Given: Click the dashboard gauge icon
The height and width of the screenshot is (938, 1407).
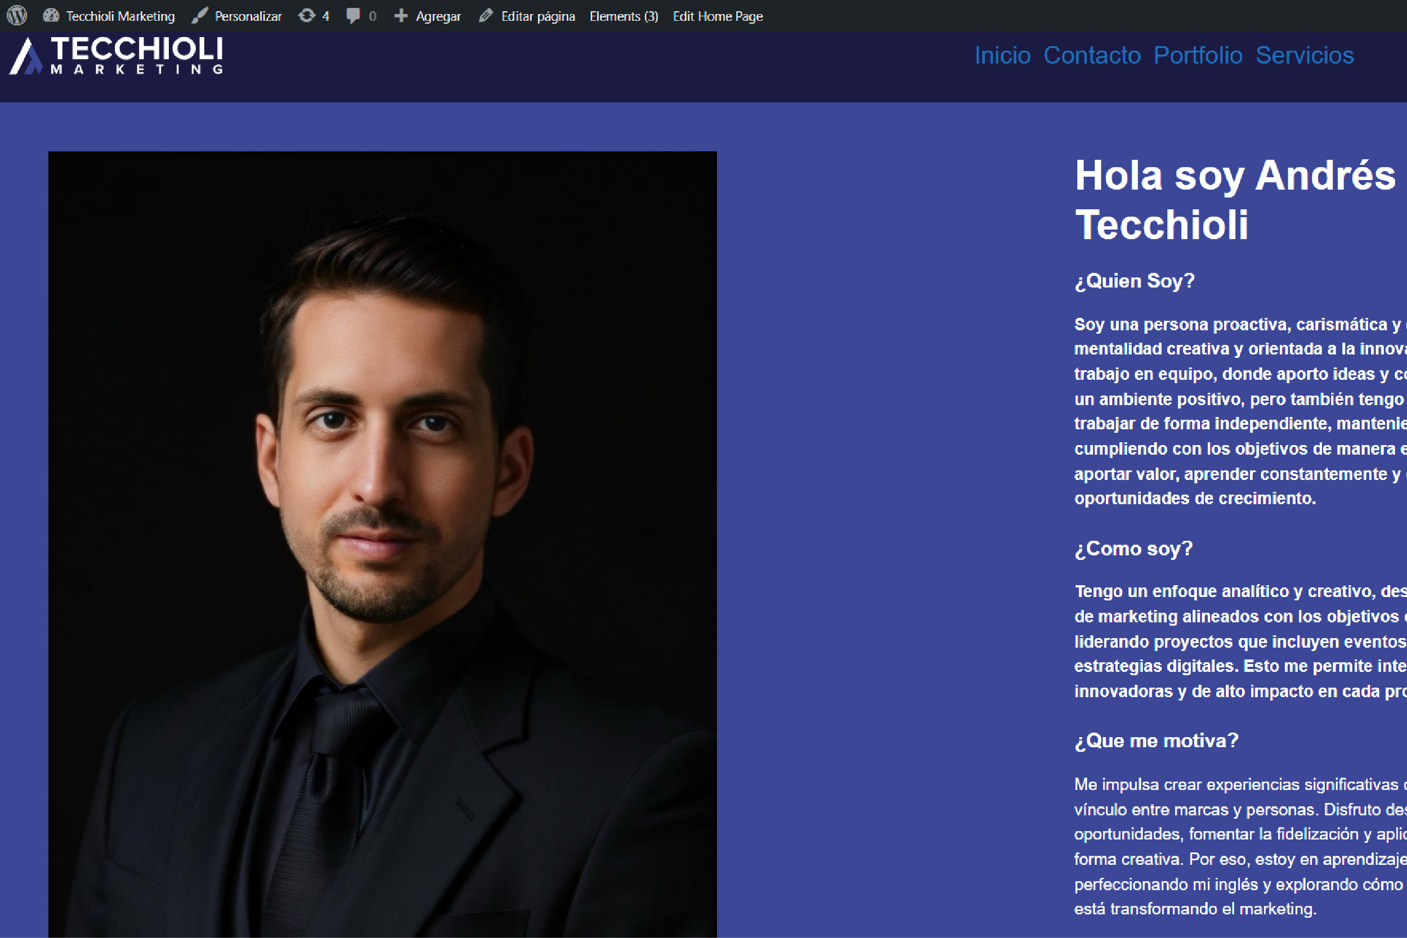Looking at the screenshot, I should click(x=51, y=16).
